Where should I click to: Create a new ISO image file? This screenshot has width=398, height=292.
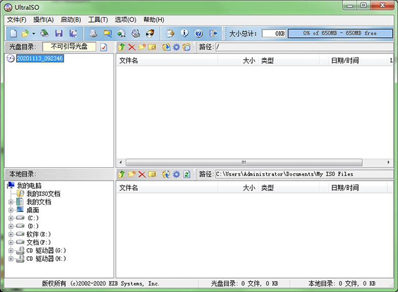click(x=13, y=33)
